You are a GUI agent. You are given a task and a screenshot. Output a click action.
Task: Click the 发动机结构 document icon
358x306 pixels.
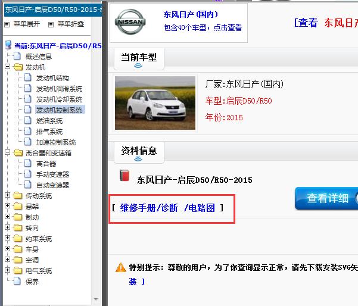[x=28, y=77]
